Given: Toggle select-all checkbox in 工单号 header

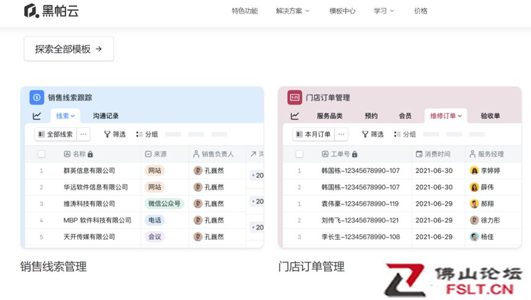Looking at the screenshot, I should coord(300,154).
